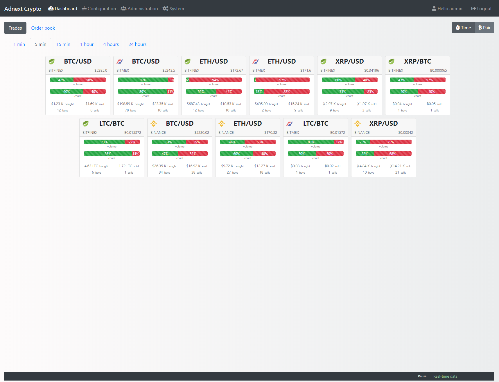Click the Adnext Crypto brand title

click(23, 9)
